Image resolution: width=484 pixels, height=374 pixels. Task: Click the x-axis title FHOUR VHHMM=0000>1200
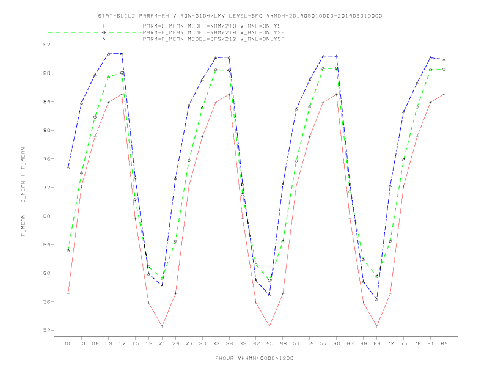[254, 358]
